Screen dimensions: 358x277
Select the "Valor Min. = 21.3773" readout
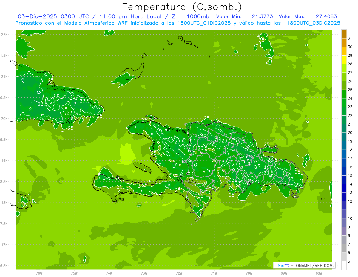(245, 16)
